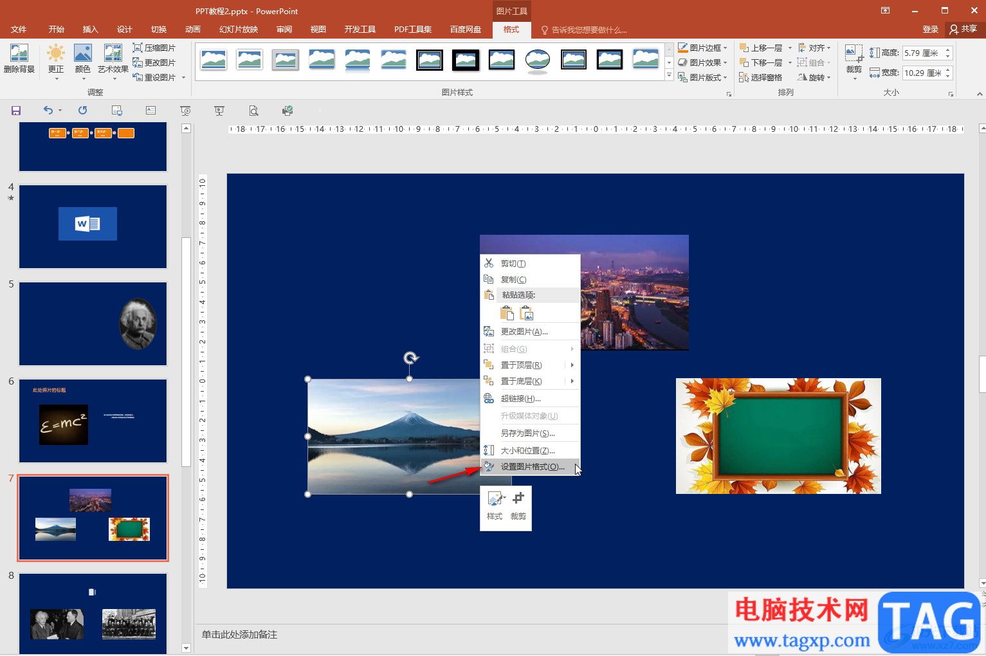Click the Share (共享) button
This screenshot has height=656, width=986.
pyautogui.click(x=963, y=30)
